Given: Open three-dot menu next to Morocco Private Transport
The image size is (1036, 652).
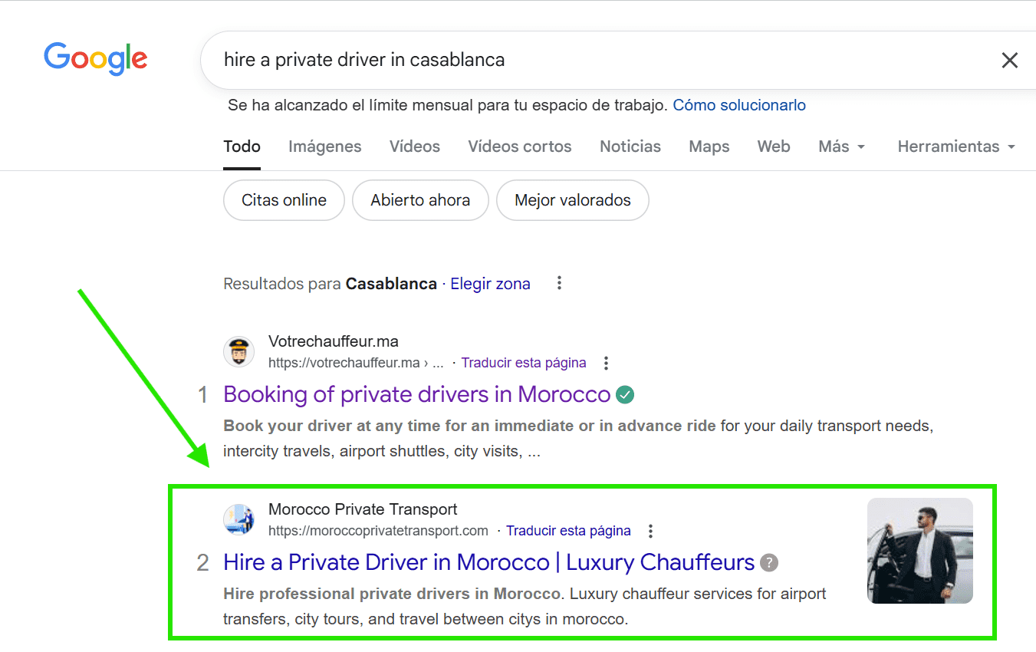Looking at the screenshot, I should click(x=651, y=531).
